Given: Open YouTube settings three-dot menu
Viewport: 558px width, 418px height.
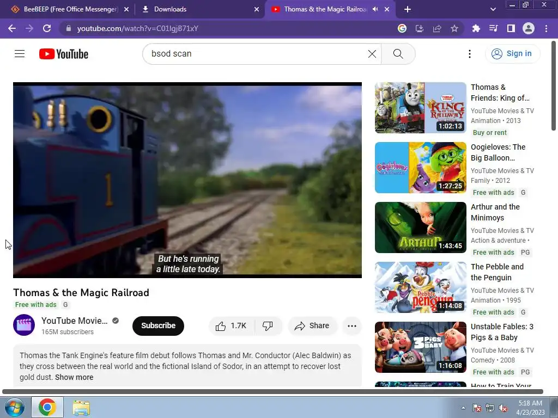Looking at the screenshot, I should pos(469,54).
